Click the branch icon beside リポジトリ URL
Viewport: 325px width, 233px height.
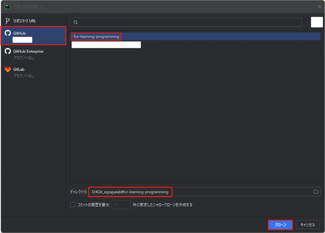coord(7,21)
